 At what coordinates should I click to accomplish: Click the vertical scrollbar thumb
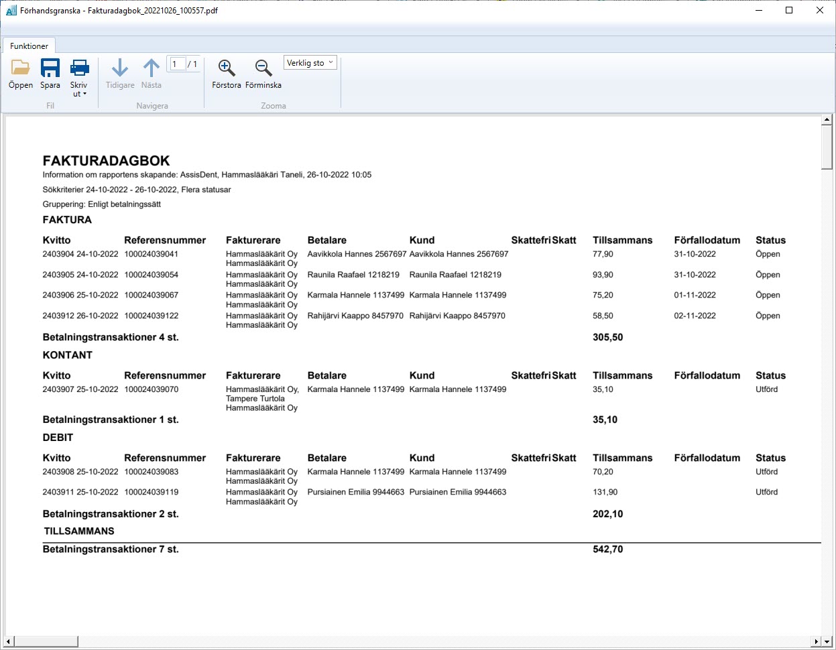tap(827, 147)
